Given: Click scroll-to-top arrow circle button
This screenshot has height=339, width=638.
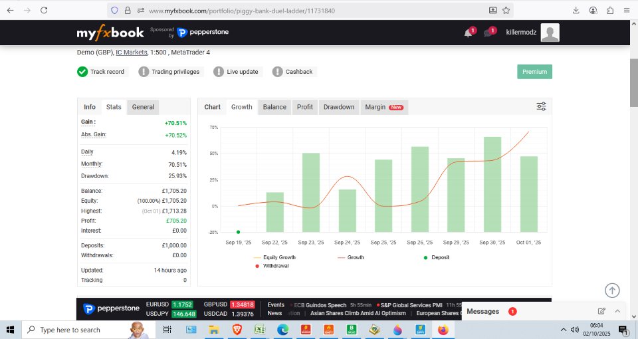Looking at the screenshot, I should point(612,290).
